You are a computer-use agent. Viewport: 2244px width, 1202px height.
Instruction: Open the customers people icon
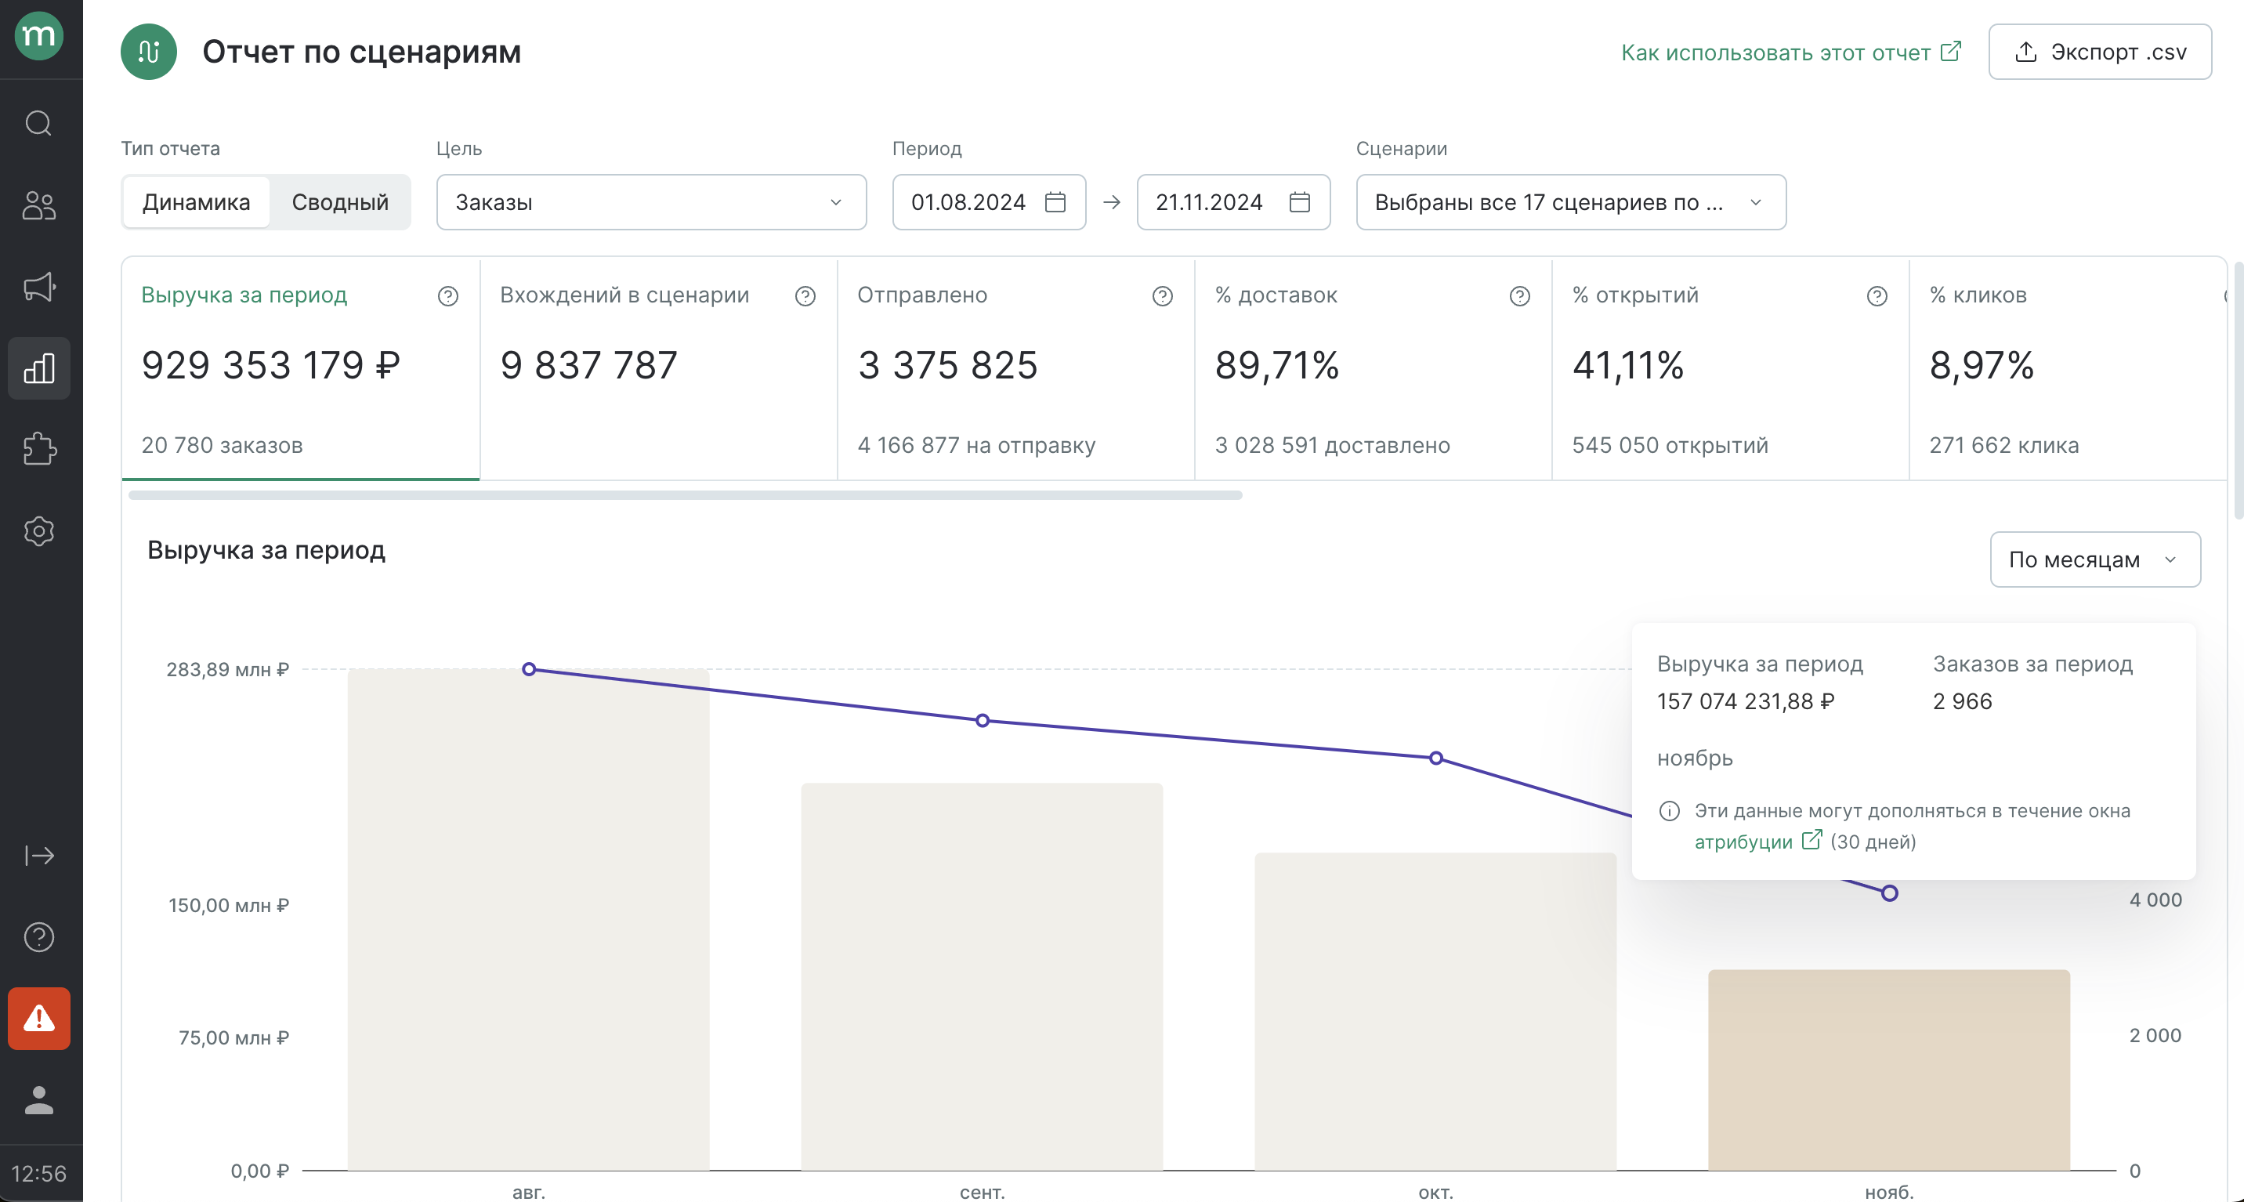[x=39, y=205]
